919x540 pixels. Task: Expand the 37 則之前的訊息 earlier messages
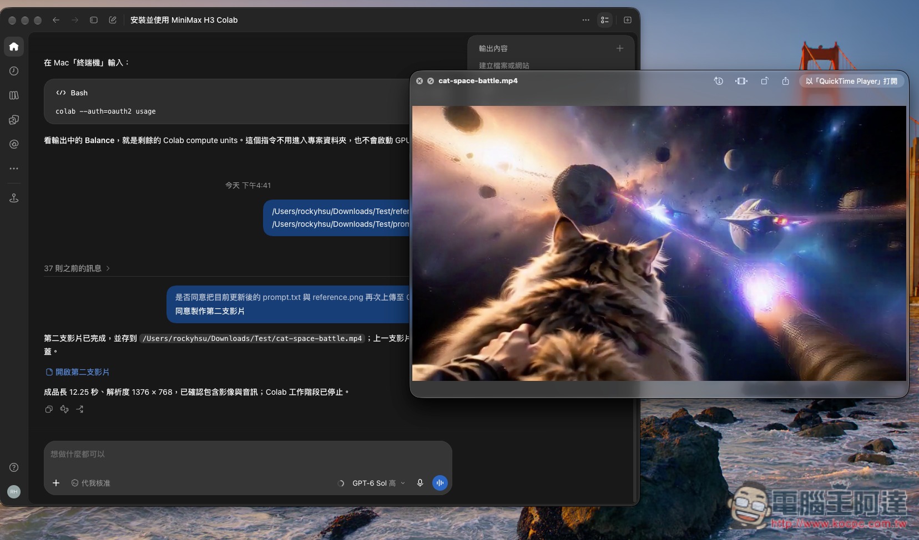tap(77, 268)
